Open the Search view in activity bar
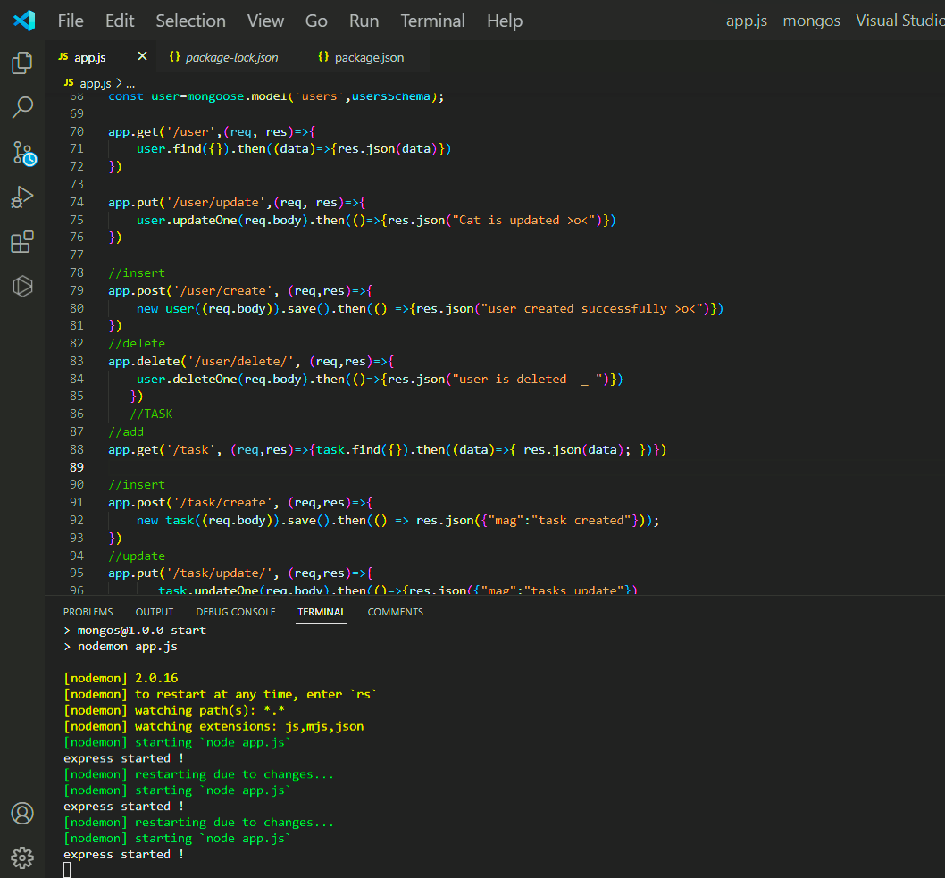Viewport: 945px width, 878px height. click(x=22, y=107)
